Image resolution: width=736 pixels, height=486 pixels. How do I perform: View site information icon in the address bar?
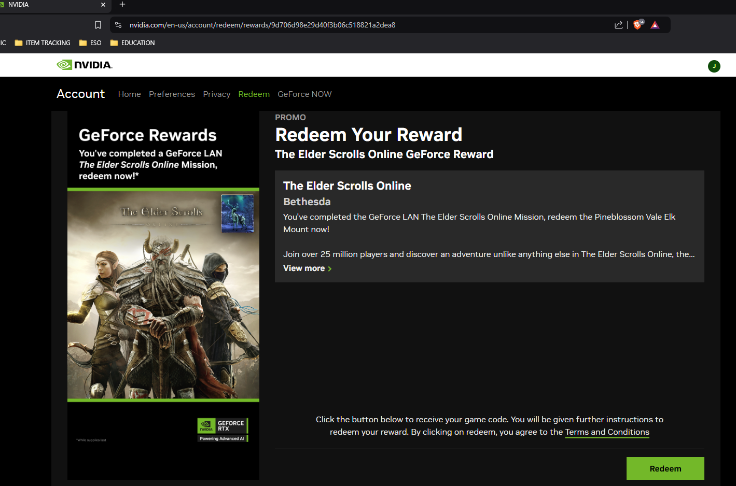pyautogui.click(x=118, y=25)
